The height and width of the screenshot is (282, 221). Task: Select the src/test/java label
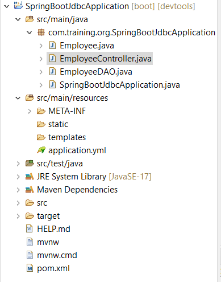point(60,164)
